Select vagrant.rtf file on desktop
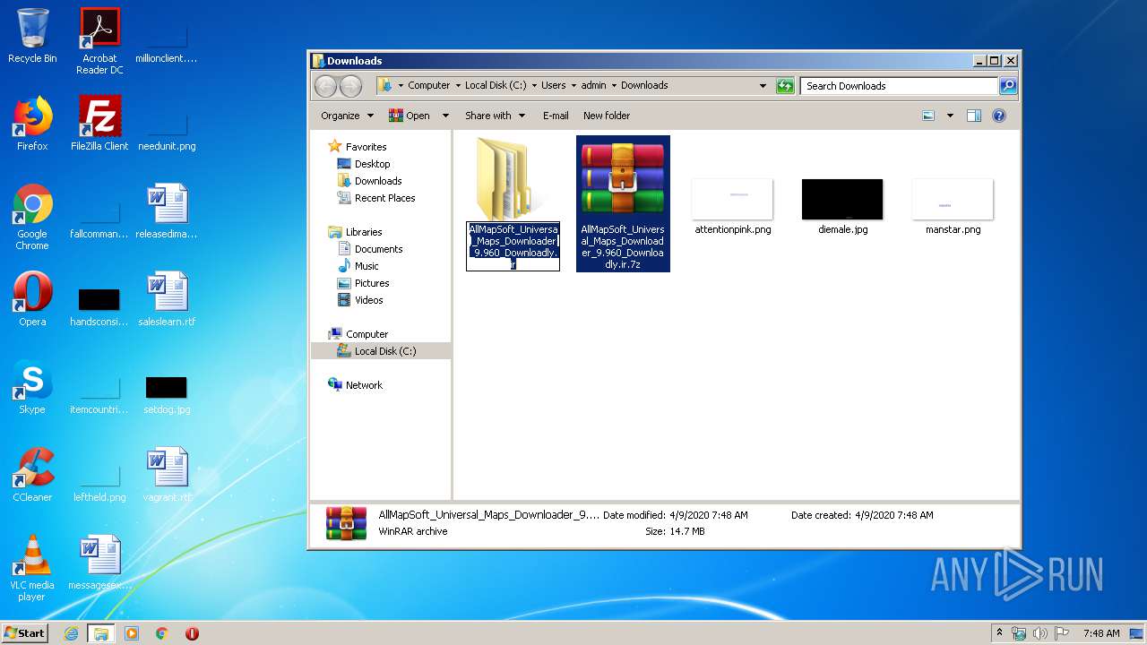Screen dimensions: 1147x645 tap(167, 475)
